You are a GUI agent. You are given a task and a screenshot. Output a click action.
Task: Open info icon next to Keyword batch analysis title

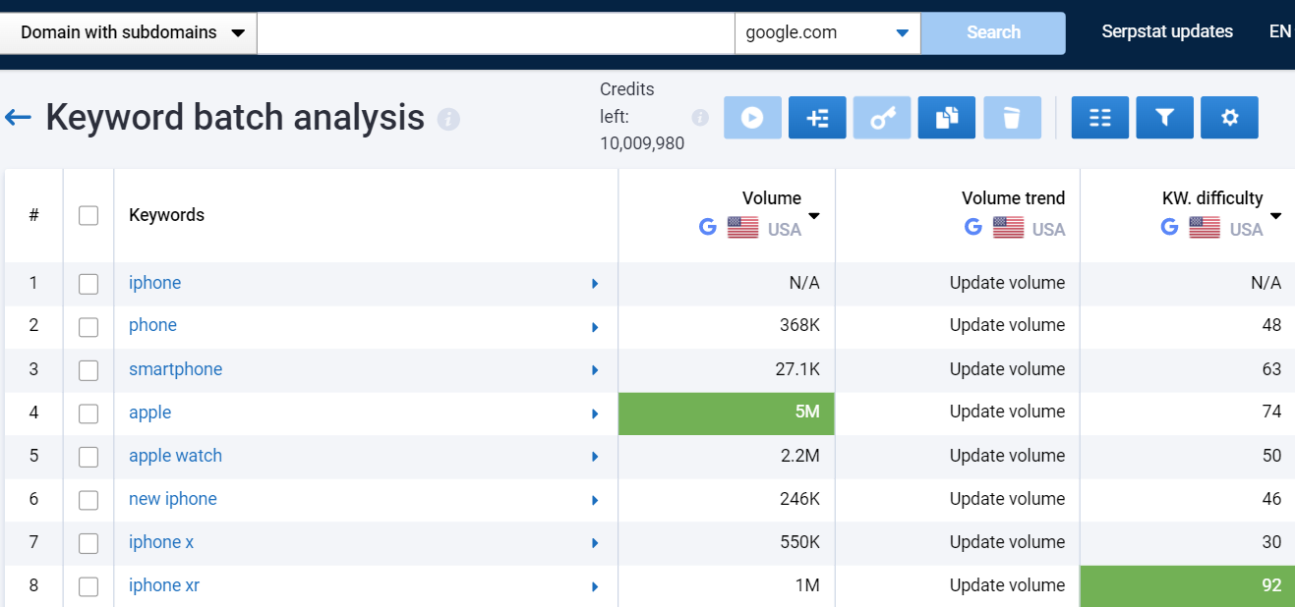click(448, 120)
